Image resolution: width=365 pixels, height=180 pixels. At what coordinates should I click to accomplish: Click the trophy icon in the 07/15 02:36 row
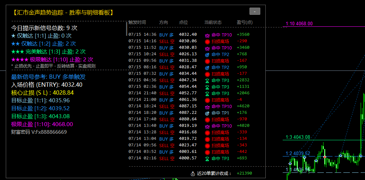[x=207, y=87]
